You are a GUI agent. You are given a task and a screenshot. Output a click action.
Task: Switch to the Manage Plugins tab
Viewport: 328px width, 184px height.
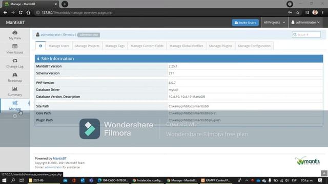220,45
